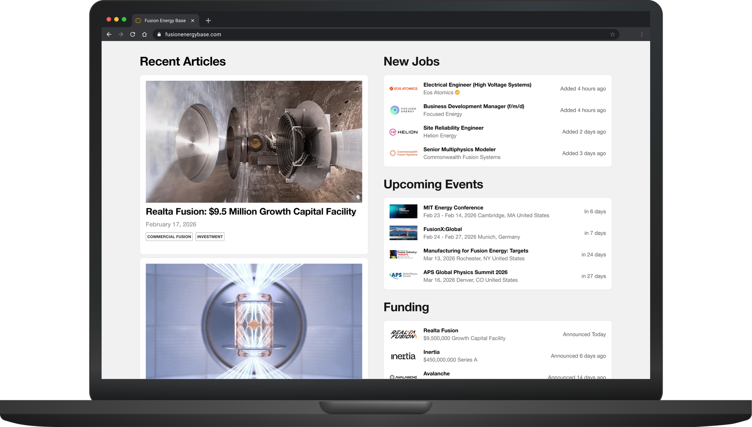Image resolution: width=752 pixels, height=427 pixels.
Task: Click the padlock site info icon
Action: pos(159,34)
